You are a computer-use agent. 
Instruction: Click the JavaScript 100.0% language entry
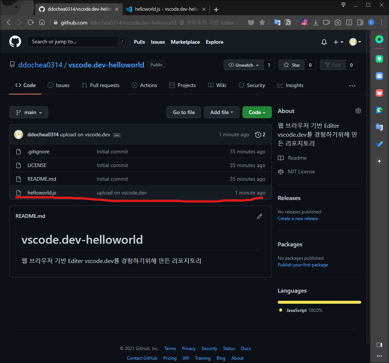[x=301, y=310]
